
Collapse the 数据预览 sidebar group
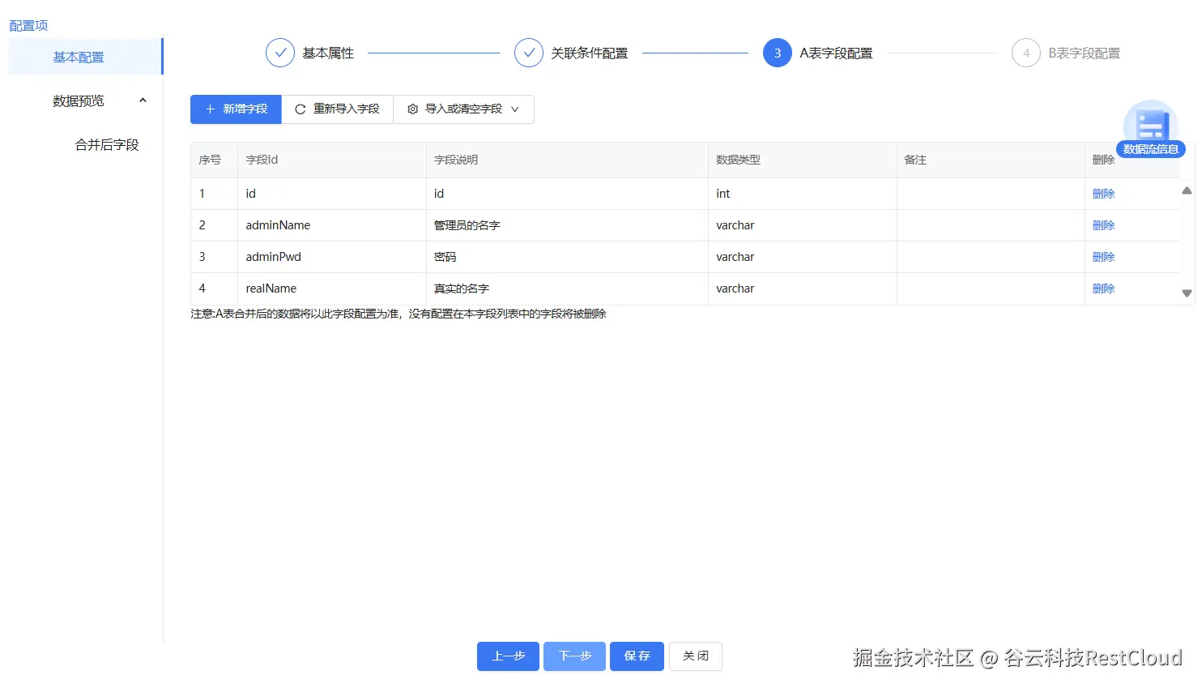point(143,100)
